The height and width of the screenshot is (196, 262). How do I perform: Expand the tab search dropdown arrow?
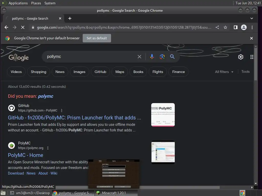(x=252, y=18)
